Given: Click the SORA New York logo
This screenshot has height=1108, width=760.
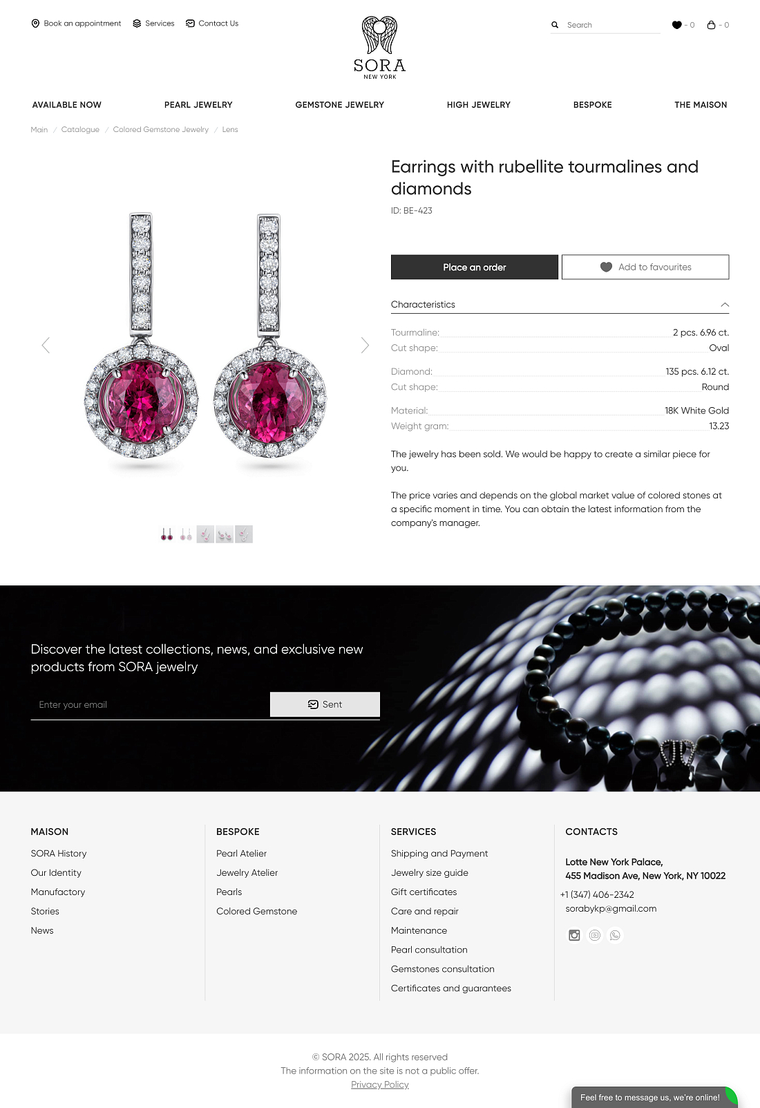Looking at the screenshot, I should click(x=379, y=48).
